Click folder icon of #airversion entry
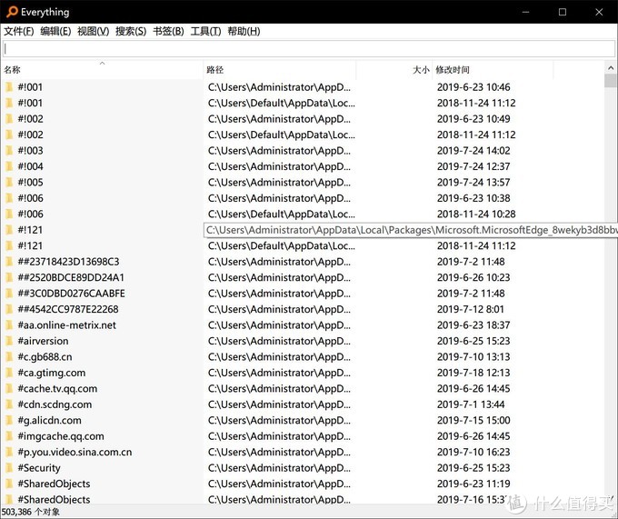Screen dimensions: 618x519 (9, 341)
